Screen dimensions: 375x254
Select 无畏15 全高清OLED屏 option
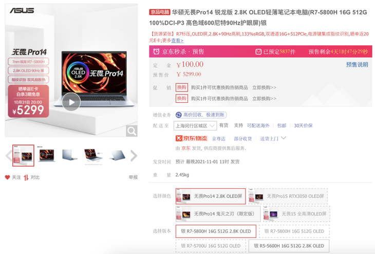pos(296,214)
